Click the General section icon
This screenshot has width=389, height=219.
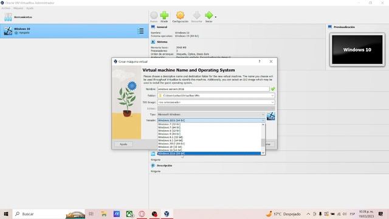[x=153, y=27]
